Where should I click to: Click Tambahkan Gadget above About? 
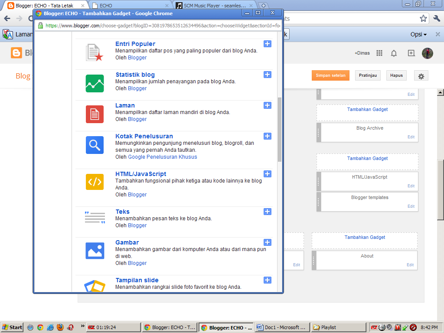365,237
